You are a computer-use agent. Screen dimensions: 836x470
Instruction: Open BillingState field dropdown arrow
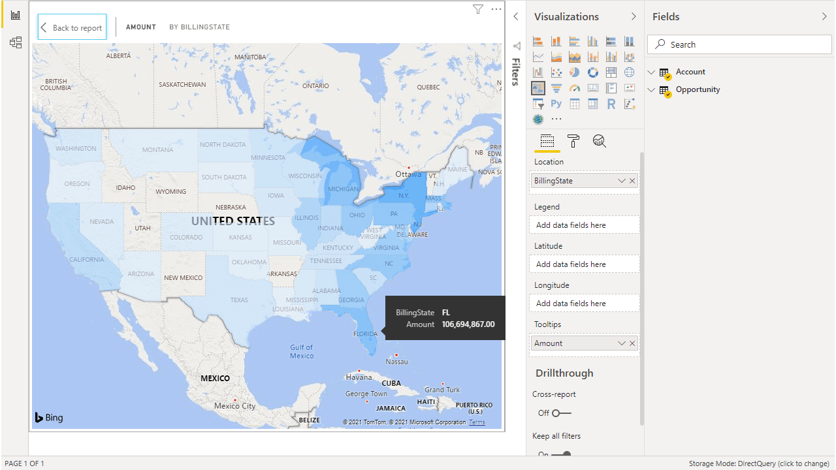pyautogui.click(x=621, y=181)
